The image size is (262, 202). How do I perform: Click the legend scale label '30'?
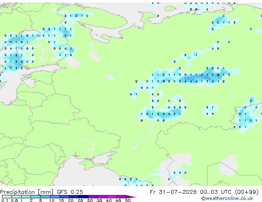tap(90, 200)
